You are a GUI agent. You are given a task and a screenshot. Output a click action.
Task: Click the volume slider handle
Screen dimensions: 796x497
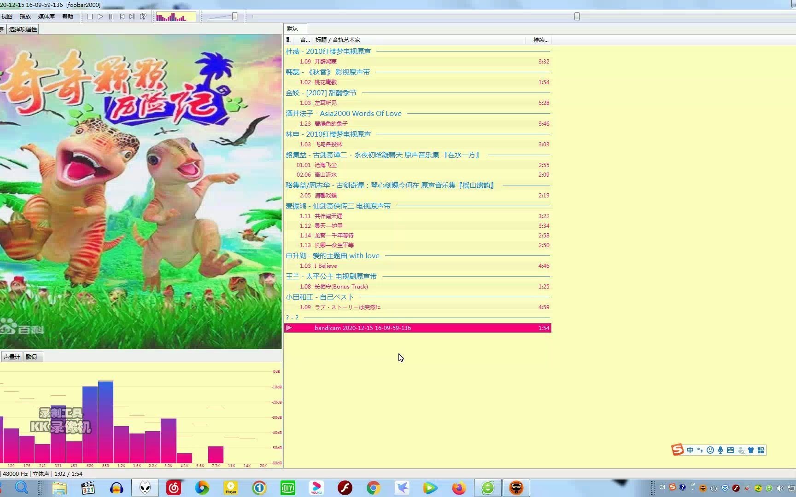(x=234, y=17)
